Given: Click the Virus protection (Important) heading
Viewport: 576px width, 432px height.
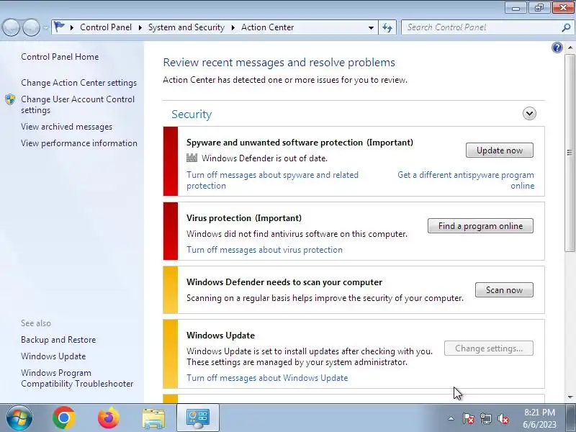Looking at the screenshot, I should click(x=244, y=218).
